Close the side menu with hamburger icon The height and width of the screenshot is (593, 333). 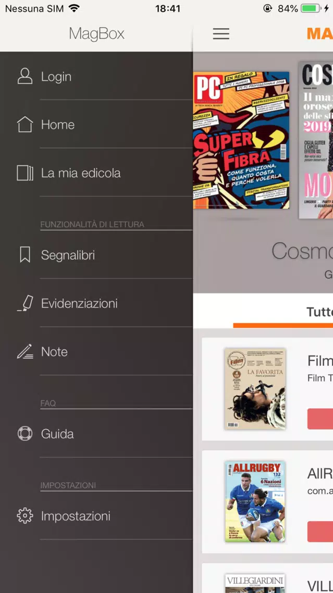point(221,33)
